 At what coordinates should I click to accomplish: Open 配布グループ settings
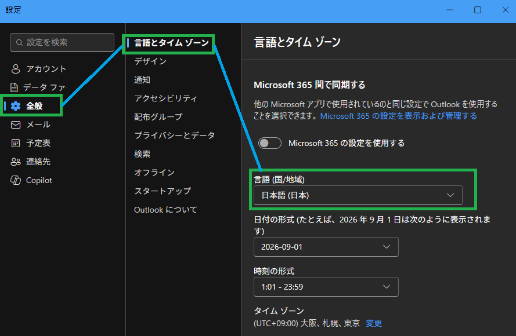(x=158, y=116)
